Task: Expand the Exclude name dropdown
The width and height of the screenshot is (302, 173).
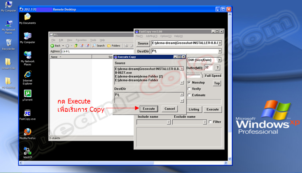Action: tap(205, 122)
